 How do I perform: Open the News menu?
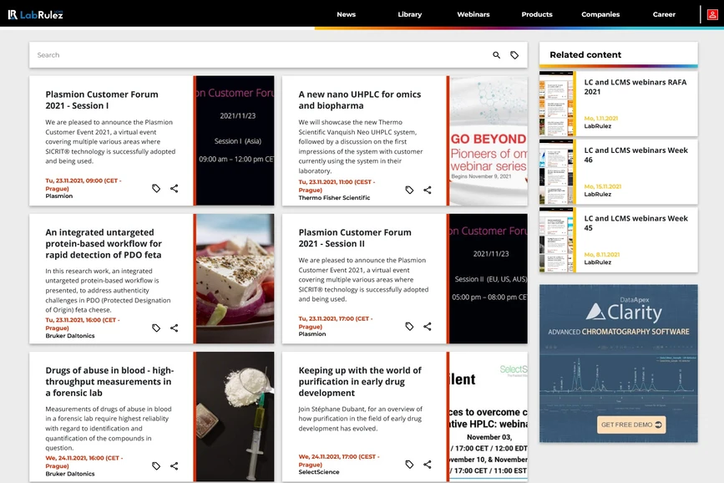(347, 14)
